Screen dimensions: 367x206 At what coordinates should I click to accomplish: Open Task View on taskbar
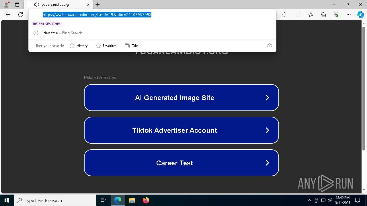(x=103, y=200)
